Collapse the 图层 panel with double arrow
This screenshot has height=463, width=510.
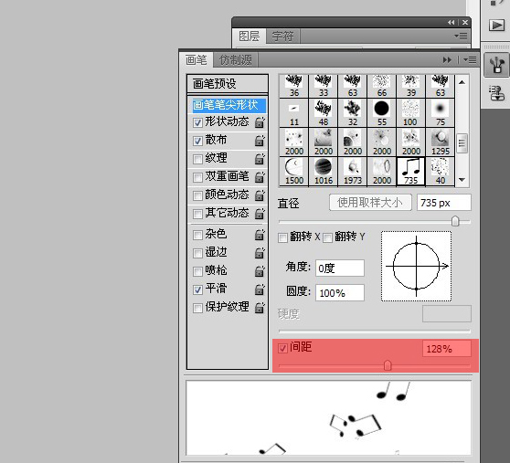(452, 22)
